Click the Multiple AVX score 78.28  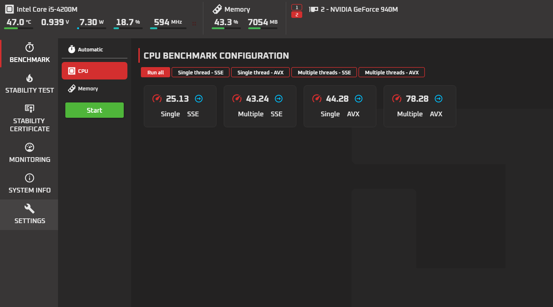click(x=418, y=98)
